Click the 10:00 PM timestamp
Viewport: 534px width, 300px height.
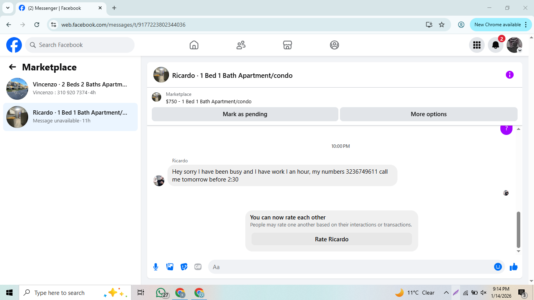click(x=340, y=146)
